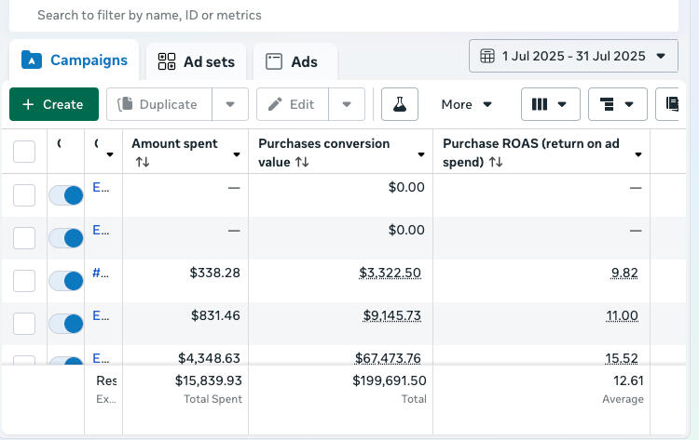Disable the campaign spending $831.46
The image size is (699, 440).
pyautogui.click(x=66, y=323)
